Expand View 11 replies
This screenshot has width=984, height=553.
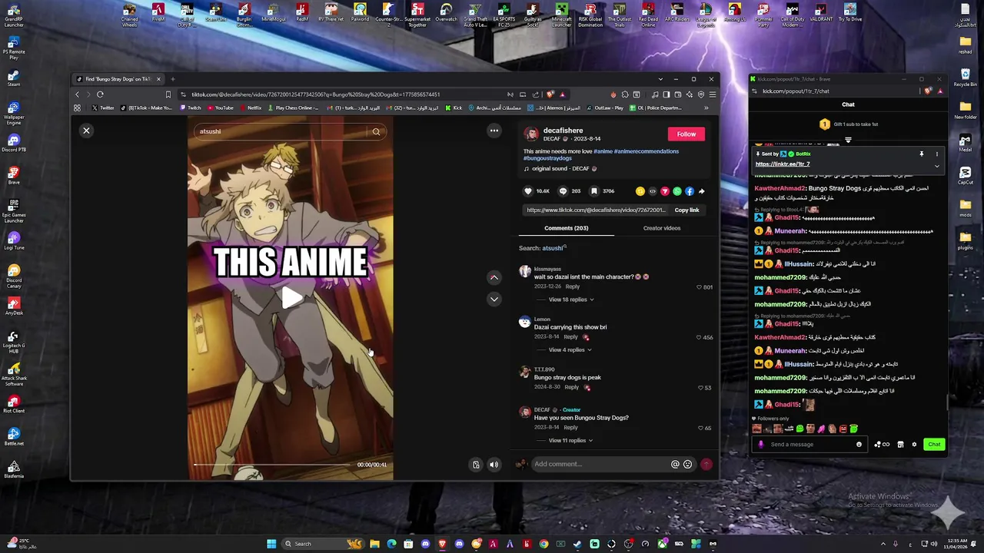[570, 441]
